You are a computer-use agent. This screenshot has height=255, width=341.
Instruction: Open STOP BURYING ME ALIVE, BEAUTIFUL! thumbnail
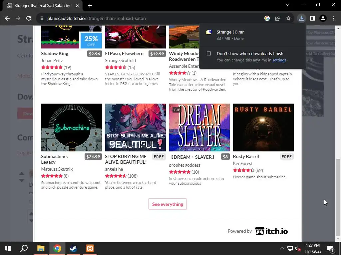(x=136, y=127)
